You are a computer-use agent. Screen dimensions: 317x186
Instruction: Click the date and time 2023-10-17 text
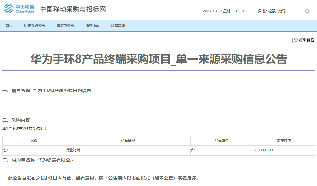226,11
